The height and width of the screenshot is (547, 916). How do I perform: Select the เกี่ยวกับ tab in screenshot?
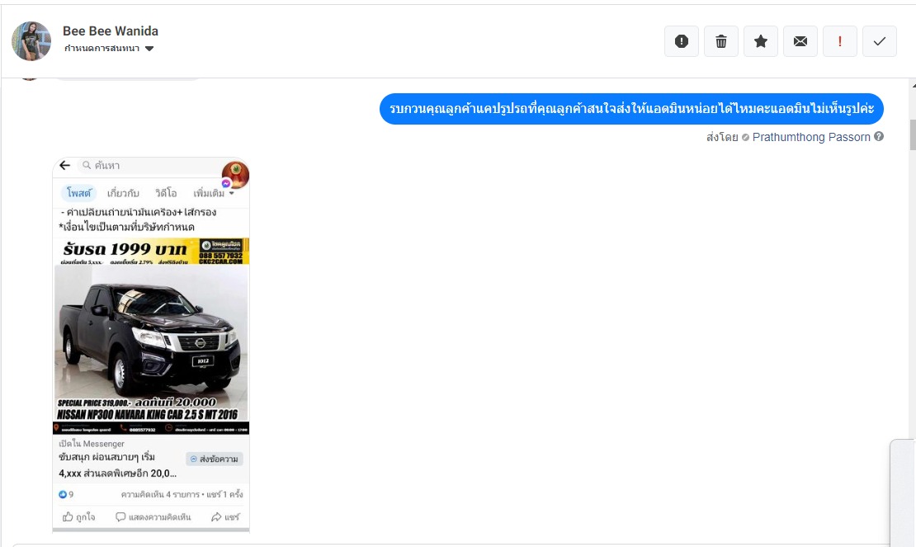point(123,193)
